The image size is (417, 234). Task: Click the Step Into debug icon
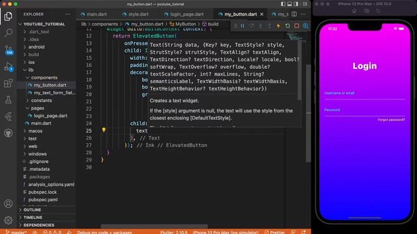(x=261, y=26)
